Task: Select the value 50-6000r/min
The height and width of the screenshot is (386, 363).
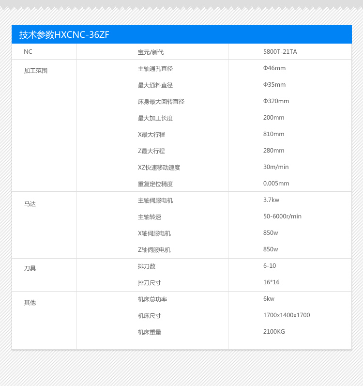Action: click(282, 216)
